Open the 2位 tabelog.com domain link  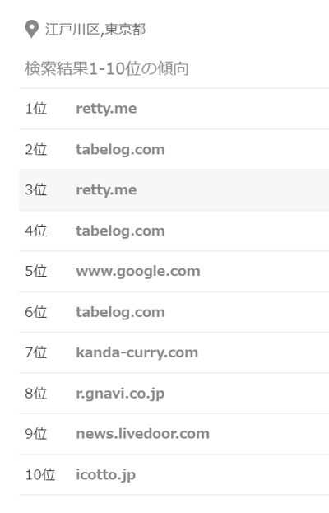tap(120, 150)
